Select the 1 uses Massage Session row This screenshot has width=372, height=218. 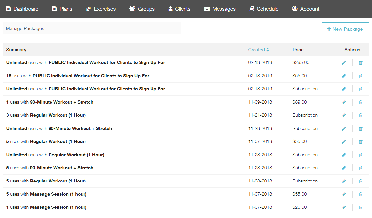pos(46,207)
